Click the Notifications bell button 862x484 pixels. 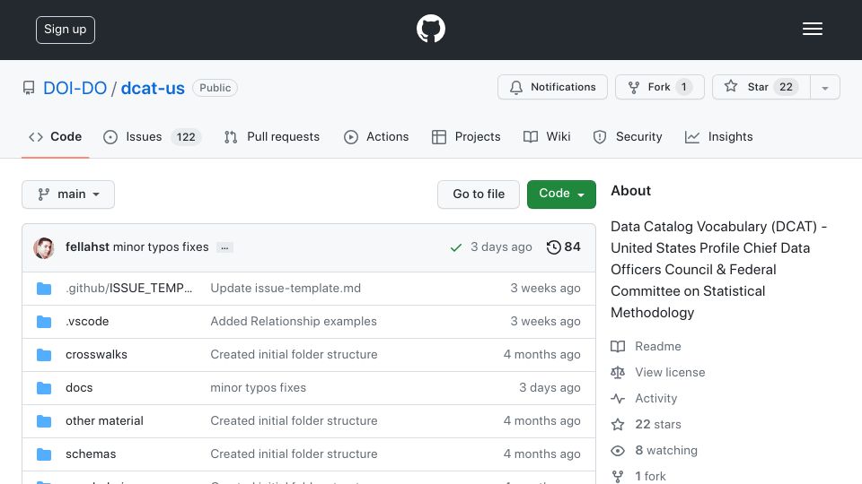pyautogui.click(x=552, y=87)
